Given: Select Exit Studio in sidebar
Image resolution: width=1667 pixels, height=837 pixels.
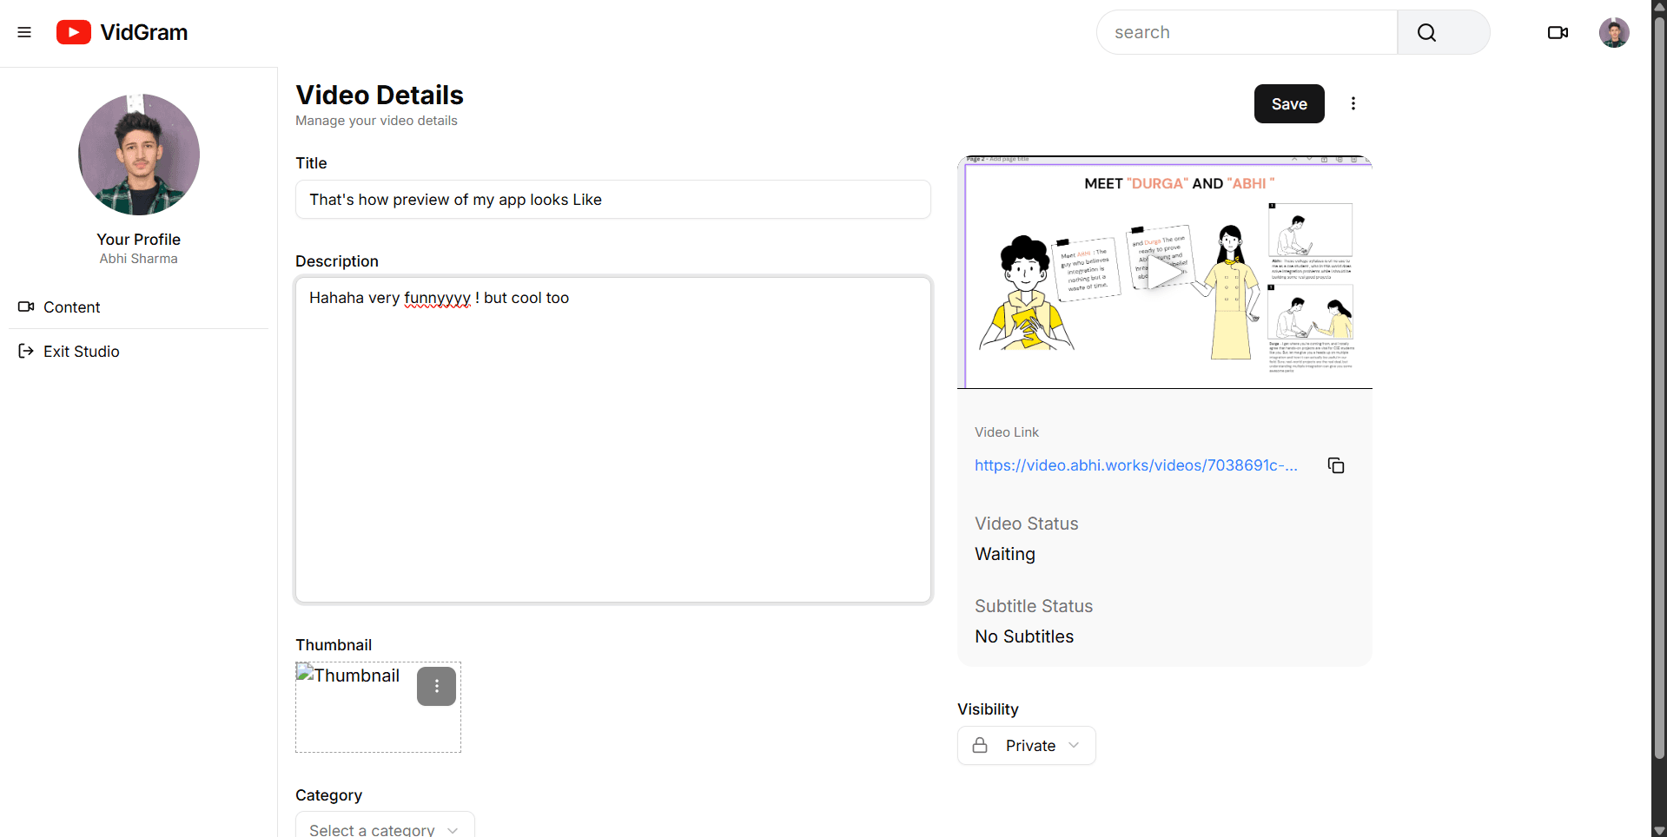Looking at the screenshot, I should [81, 352].
